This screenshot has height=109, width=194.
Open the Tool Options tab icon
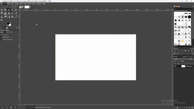click(x=1, y=28)
